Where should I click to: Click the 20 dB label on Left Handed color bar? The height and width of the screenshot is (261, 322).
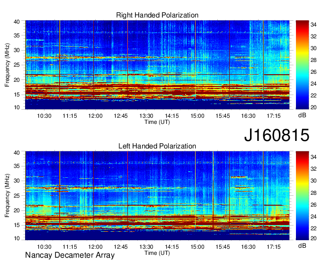pos(313,238)
